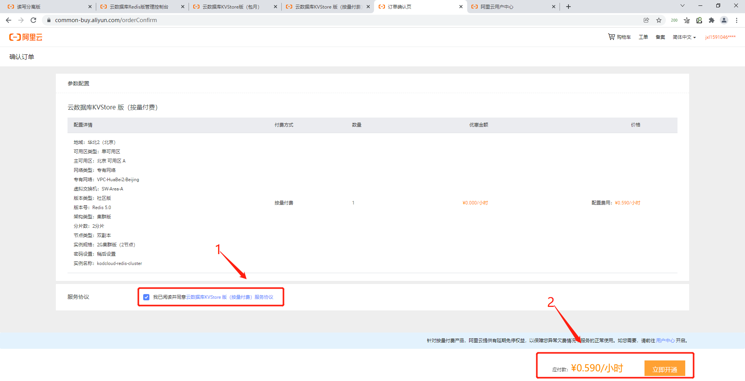Click 配置费用 ¥0.590/小时 price

[x=616, y=203]
